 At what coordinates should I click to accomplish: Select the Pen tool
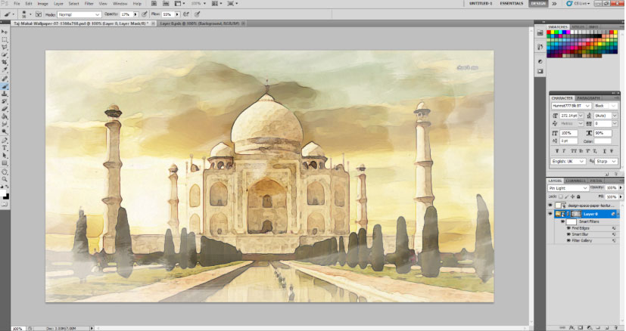(x=5, y=141)
